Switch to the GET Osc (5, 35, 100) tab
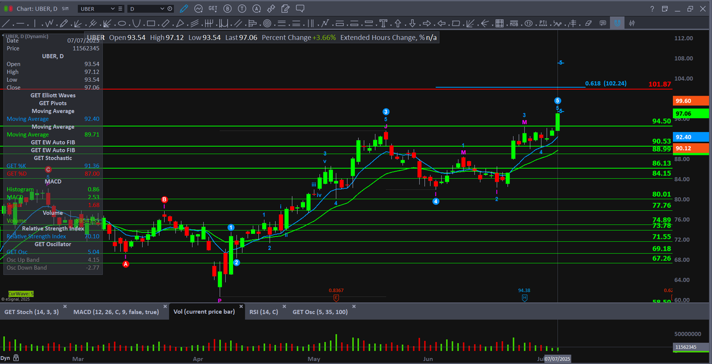This screenshot has width=712, height=364. [319, 311]
